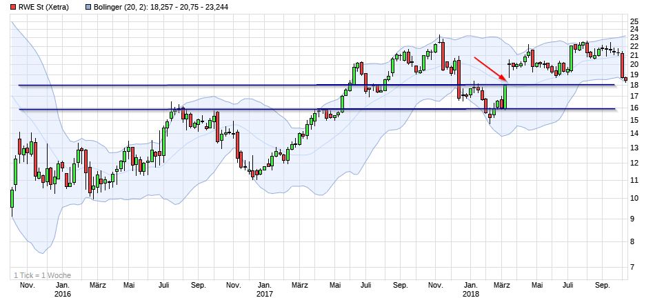The image size is (664, 298).
Task: Click the last large red candle at right edge
Action: coord(622,65)
